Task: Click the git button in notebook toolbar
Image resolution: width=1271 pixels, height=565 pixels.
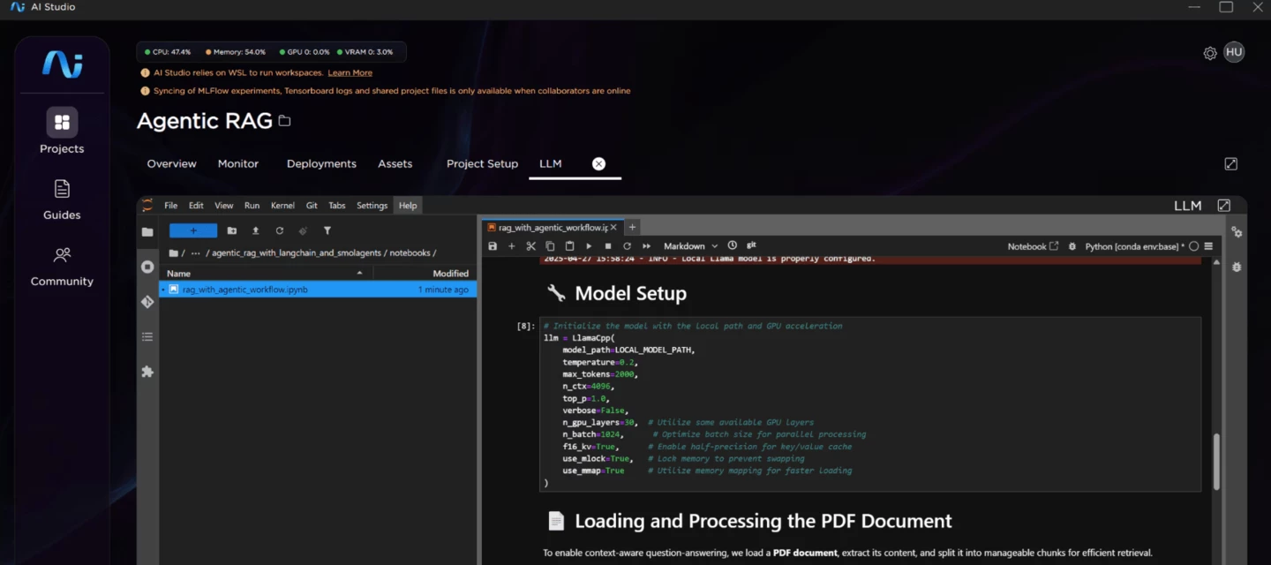Action: (751, 245)
